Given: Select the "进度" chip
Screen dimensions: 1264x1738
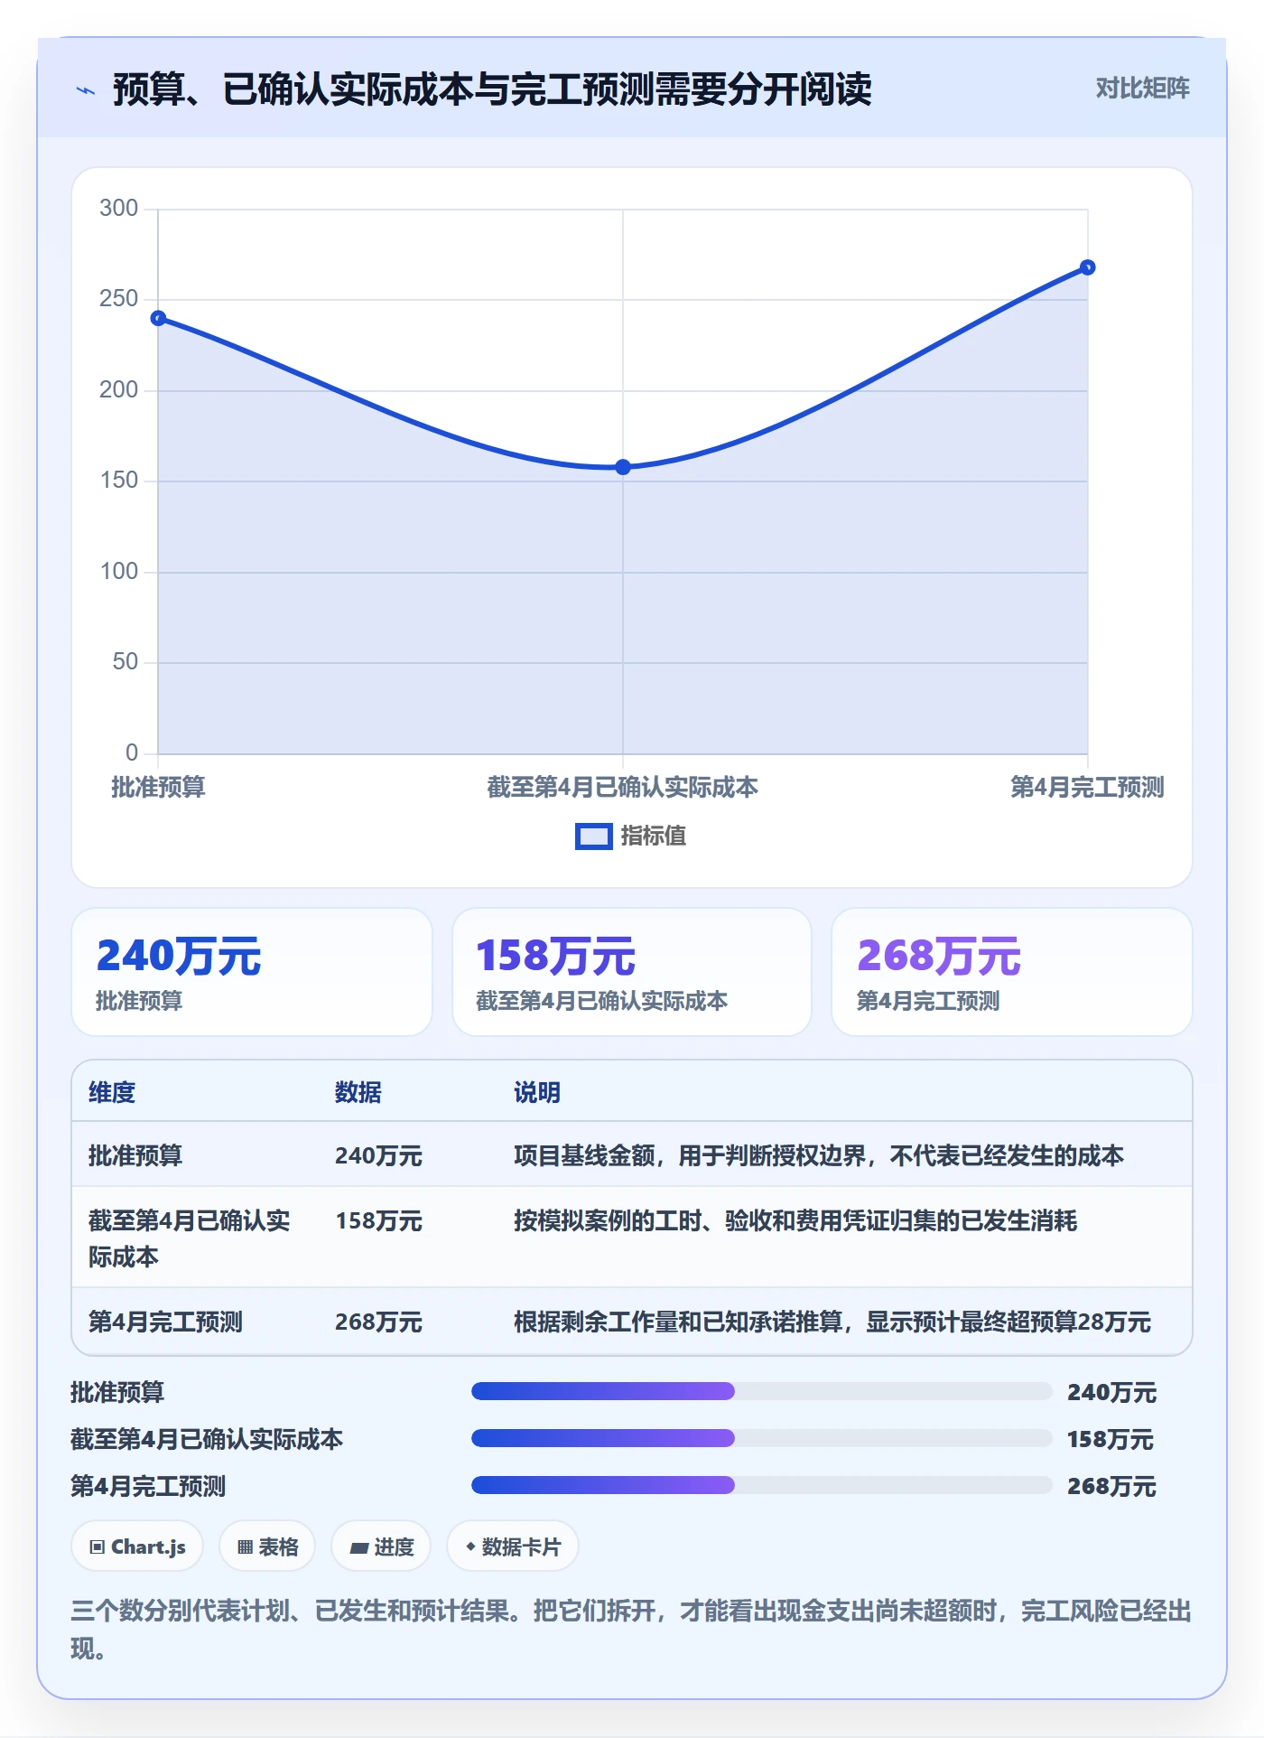Looking at the screenshot, I should [x=381, y=1546].
